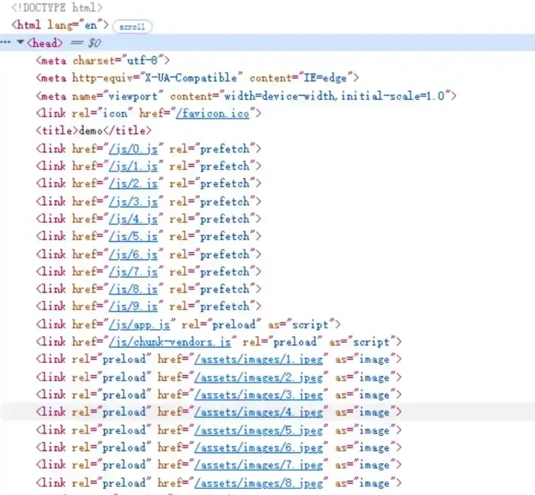
Task: Open the /assets/images/2.jpeg link
Action: pyautogui.click(x=258, y=377)
